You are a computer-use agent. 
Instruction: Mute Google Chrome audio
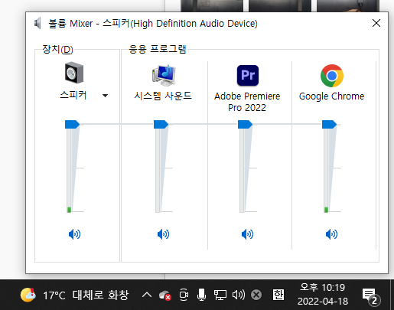point(331,234)
